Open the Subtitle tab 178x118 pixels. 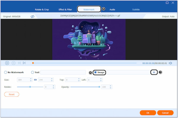click(136, 9)
